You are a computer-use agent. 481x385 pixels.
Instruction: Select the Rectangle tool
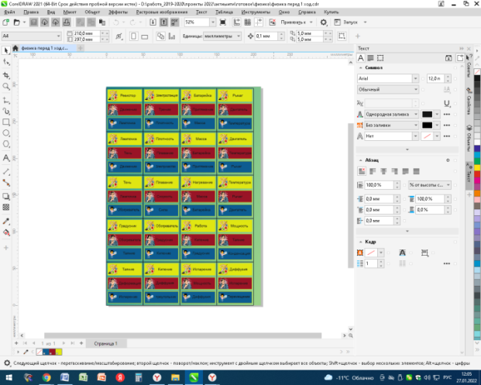pyautogui.click(x=6, y=122)
